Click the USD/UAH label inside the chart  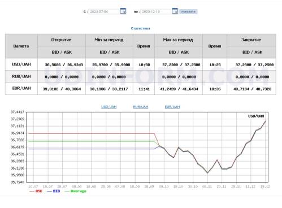256,116
